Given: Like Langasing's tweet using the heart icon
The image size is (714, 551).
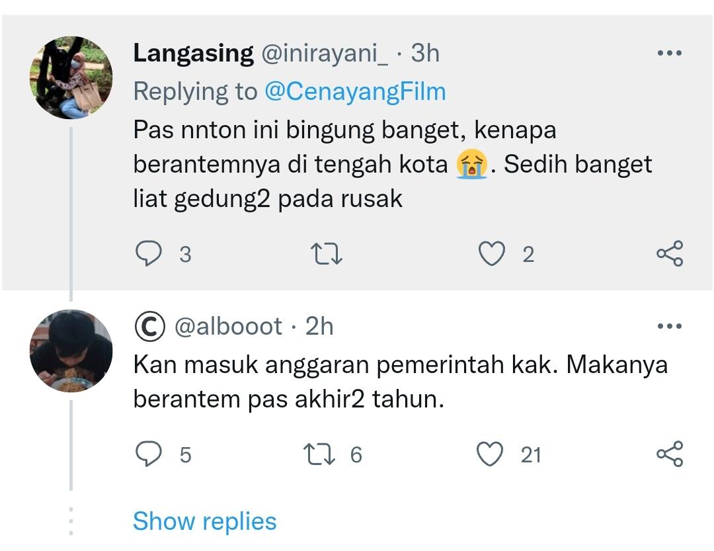Looking at the screenshot, I should [x=492, y=253].
